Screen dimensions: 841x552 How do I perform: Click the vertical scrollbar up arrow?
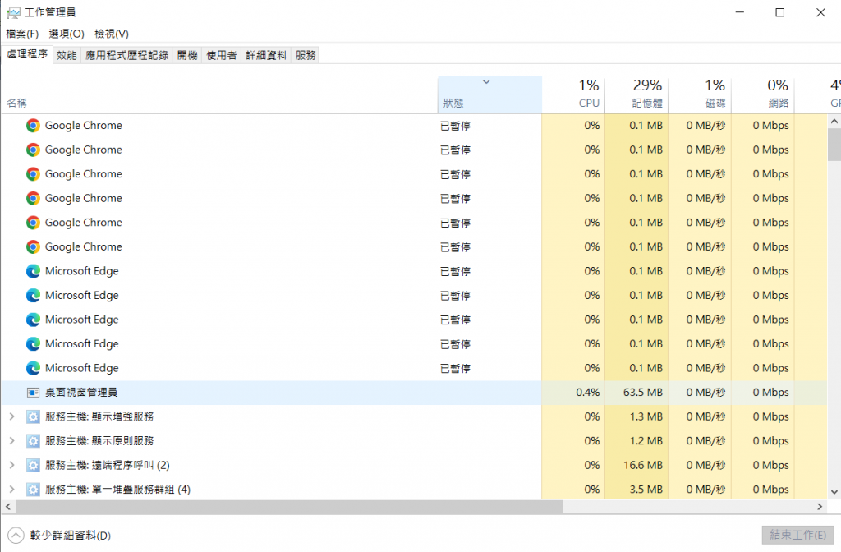point(834,122)
